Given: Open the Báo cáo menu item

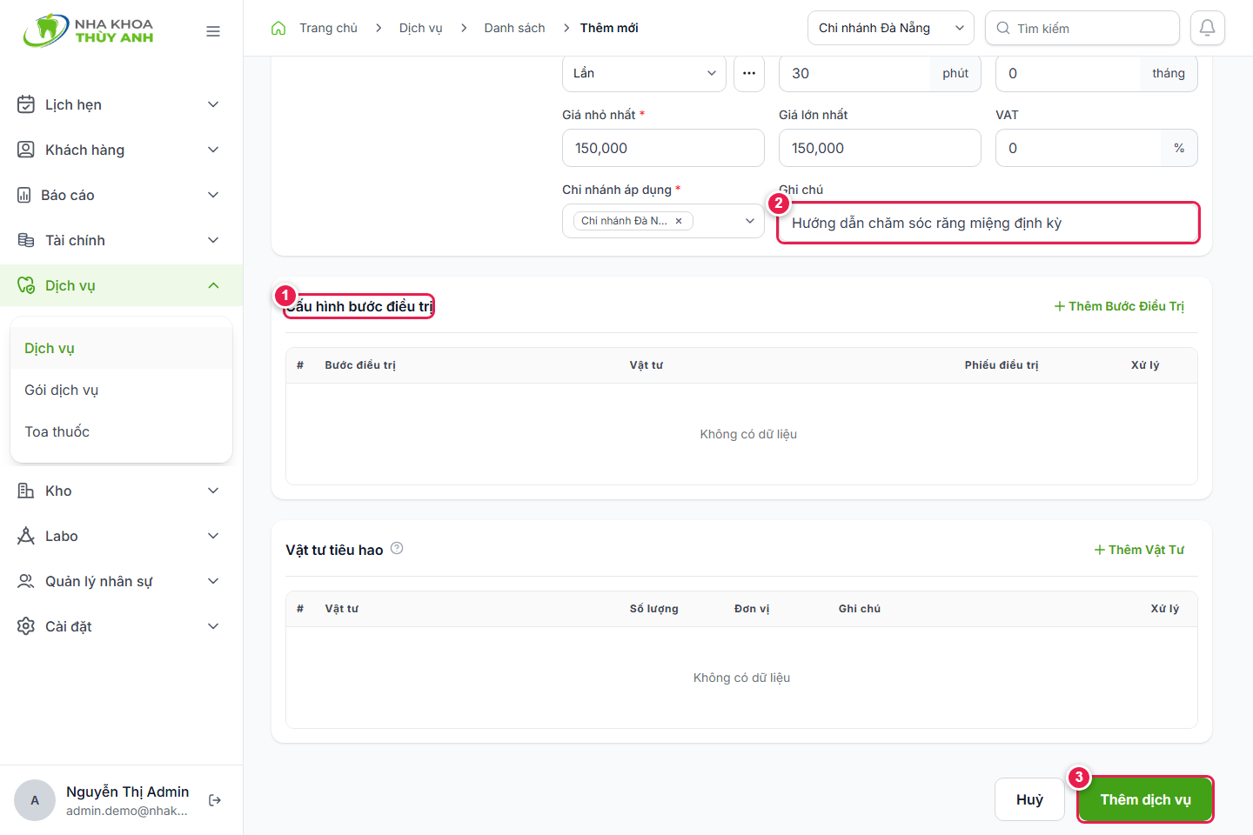Looking at the screenshot, I should point(121,195).
